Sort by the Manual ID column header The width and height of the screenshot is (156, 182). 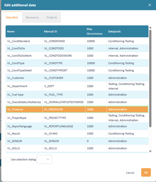click(x=64, y=31)
